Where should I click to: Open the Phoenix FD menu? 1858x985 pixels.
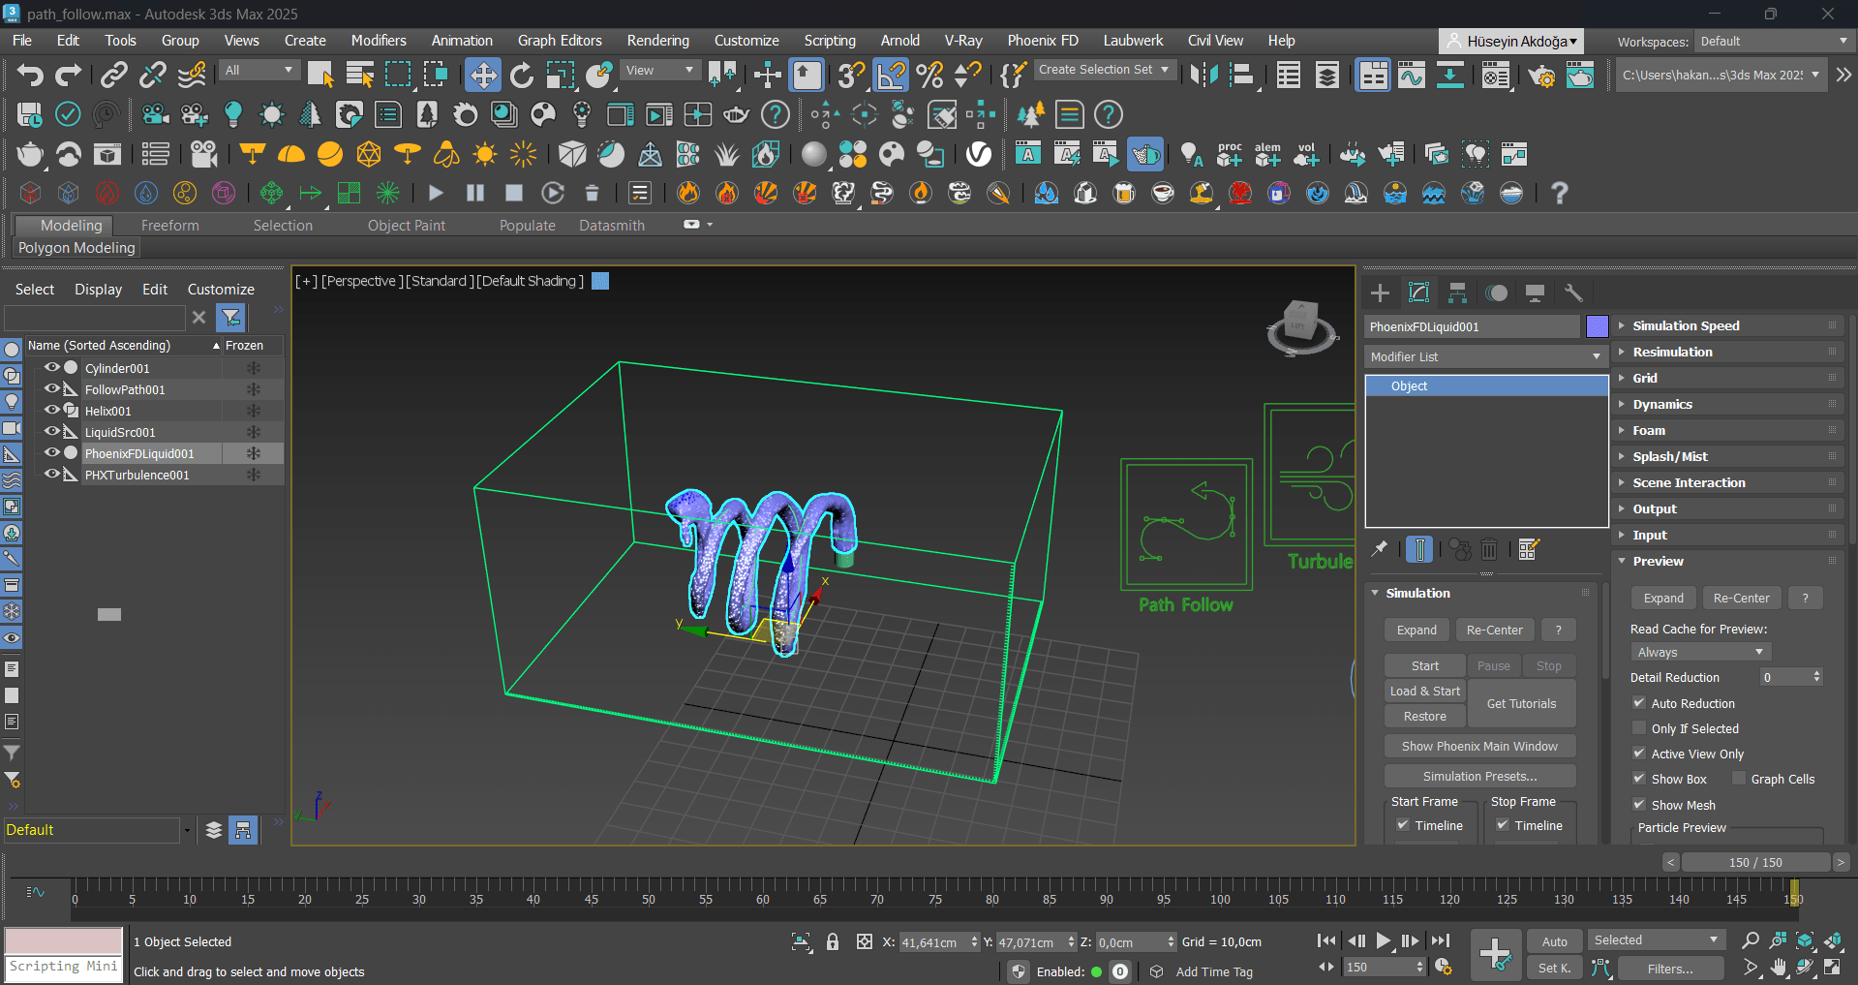pos(1042,40)
